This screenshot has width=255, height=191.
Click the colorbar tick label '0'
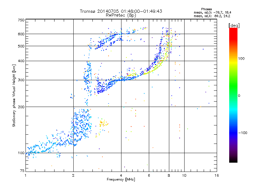click(x=239, y=96)
